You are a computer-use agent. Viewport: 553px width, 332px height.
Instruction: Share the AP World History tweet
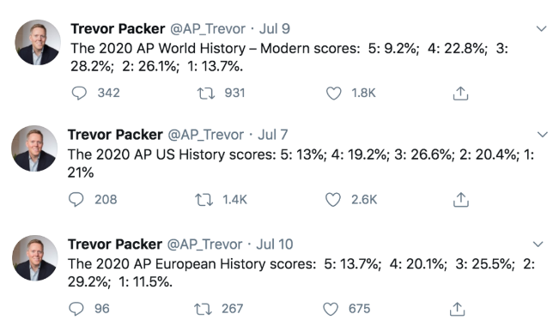[460, 94]
